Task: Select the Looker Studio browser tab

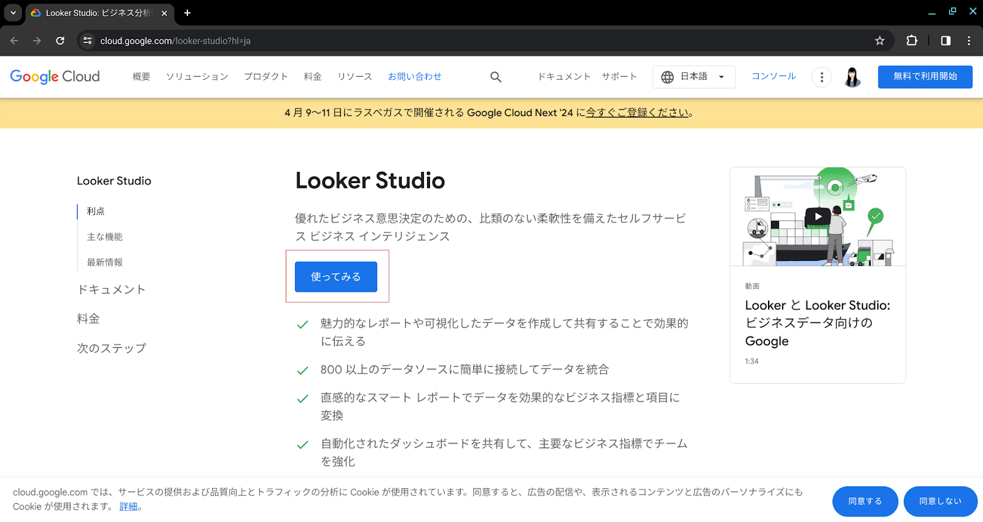Action: pyautogui.click(x=100, y=13)
